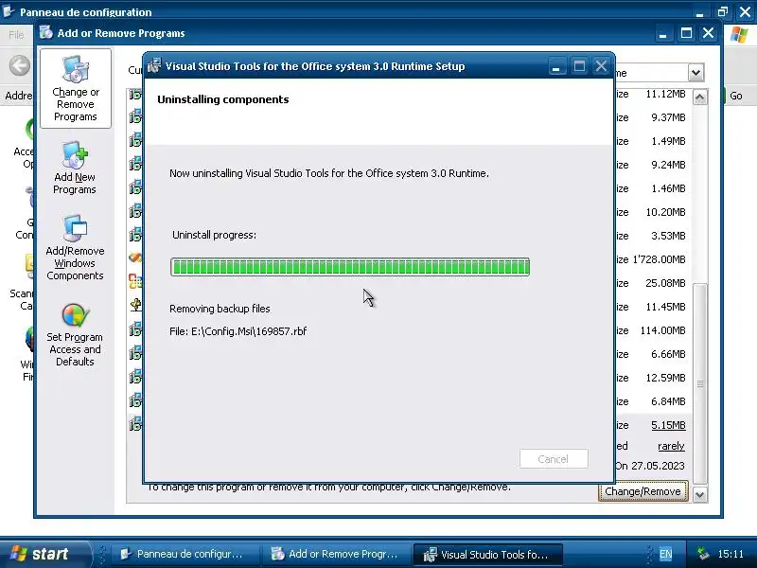The height and width of the screenshot is (568, 757).
Task: Click the Change/Remove button
Action: [x=643, y=491]
